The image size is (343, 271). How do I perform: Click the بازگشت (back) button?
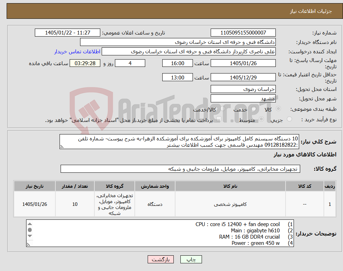(161, 260)
